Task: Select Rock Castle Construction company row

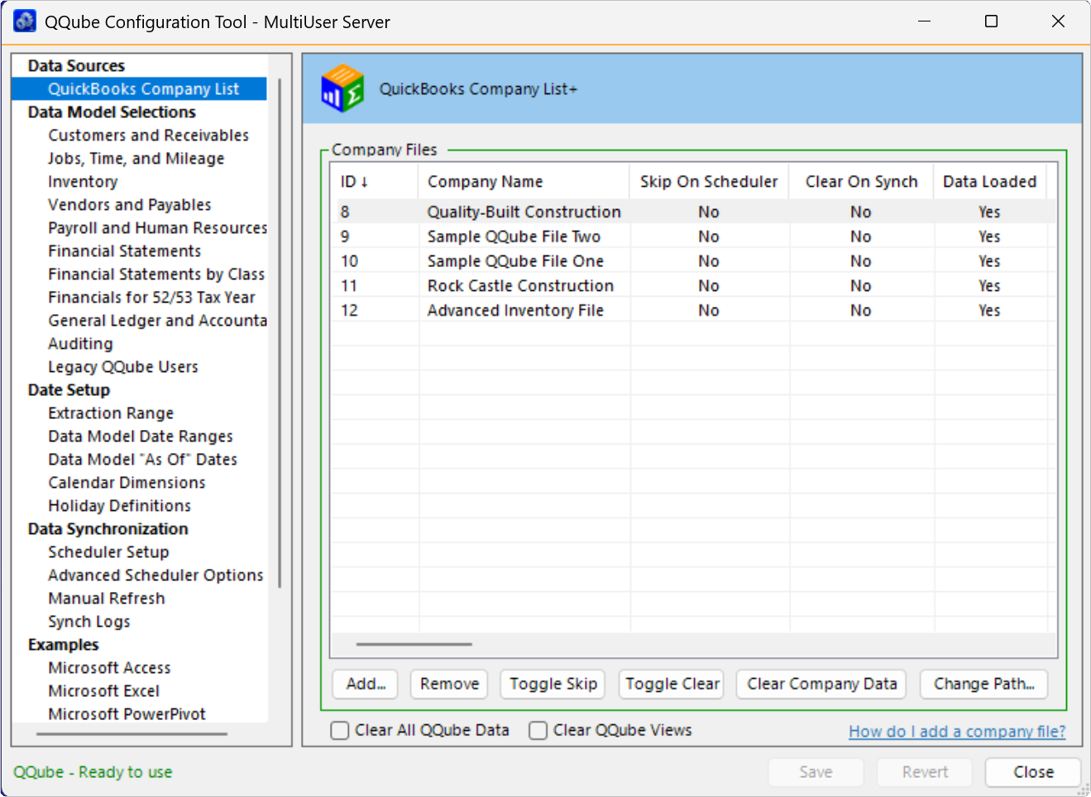Action: tap(693, 285)
